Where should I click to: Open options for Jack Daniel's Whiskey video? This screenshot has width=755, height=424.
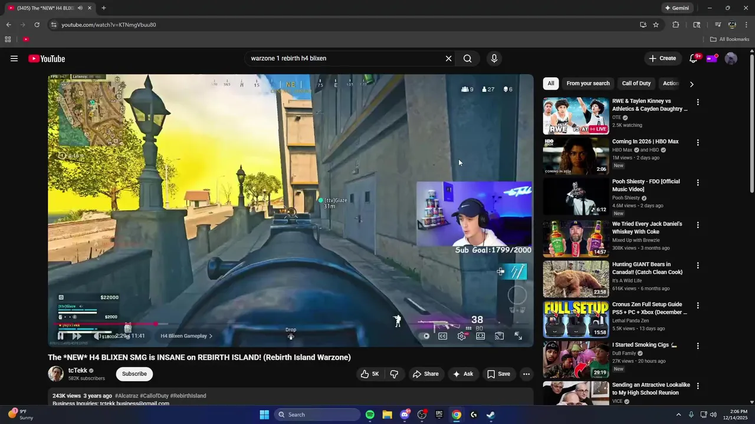pyautogui.click(x=698, y=225)
